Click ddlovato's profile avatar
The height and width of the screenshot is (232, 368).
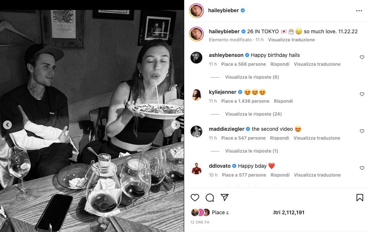(196, 168)
